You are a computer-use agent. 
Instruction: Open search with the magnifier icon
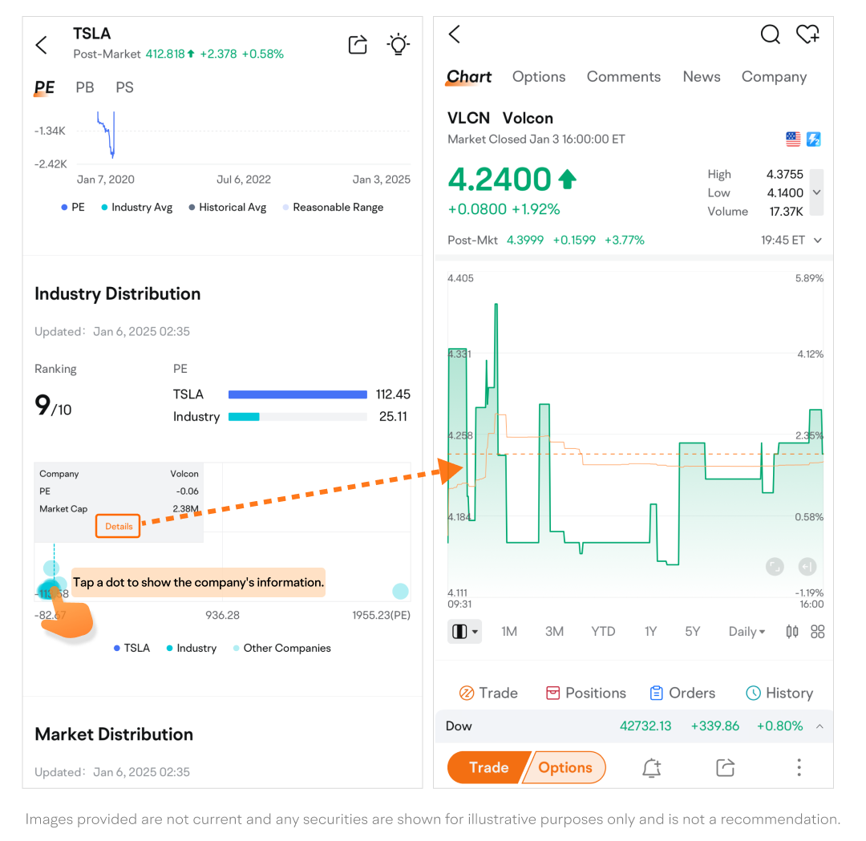click(x=770, y=34)
